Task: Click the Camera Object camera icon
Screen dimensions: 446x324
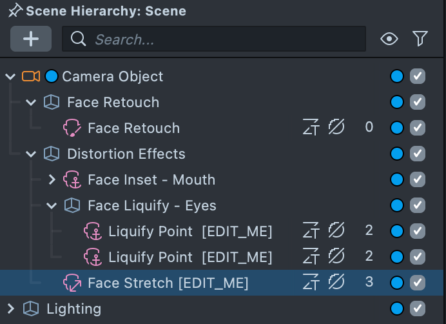Action: click(30, 76)
